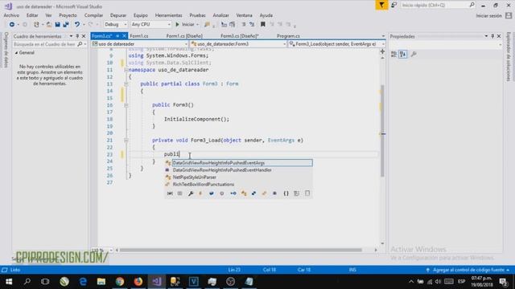Click the feedback icon beside the flag
This screenshot has height=289, width=515.
(x=393, y=5)
